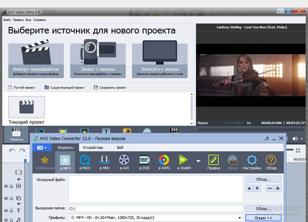Select the main video filmstrip track icon
The height and width of the screenshot is (222, 308).
(18, 172)
